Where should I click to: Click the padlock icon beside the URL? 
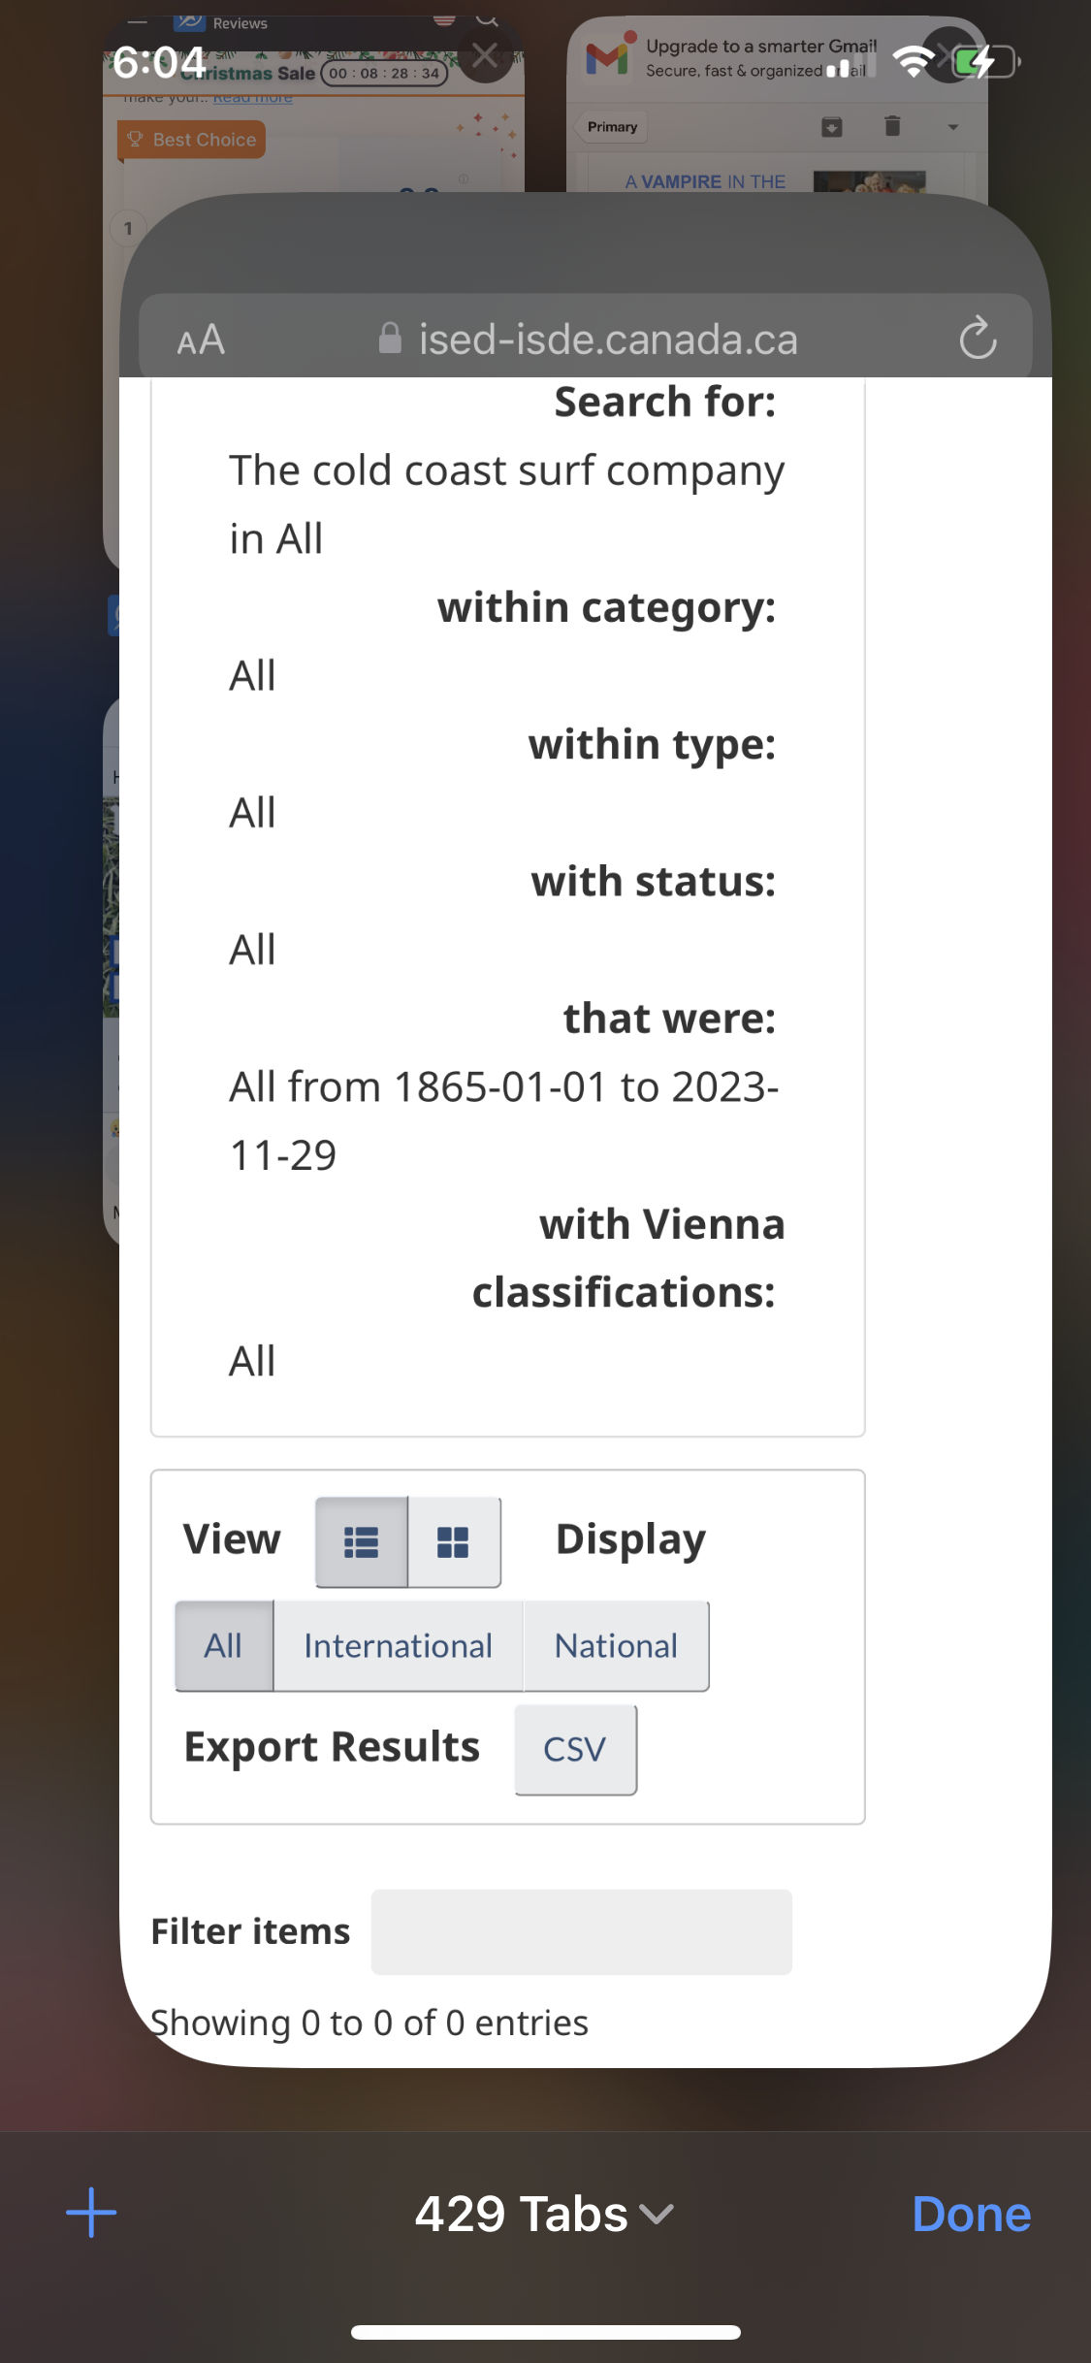390,339
